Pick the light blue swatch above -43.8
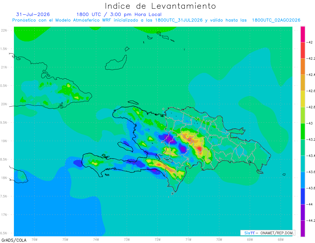This screenshot has width=315, height=243. [303, 180]
